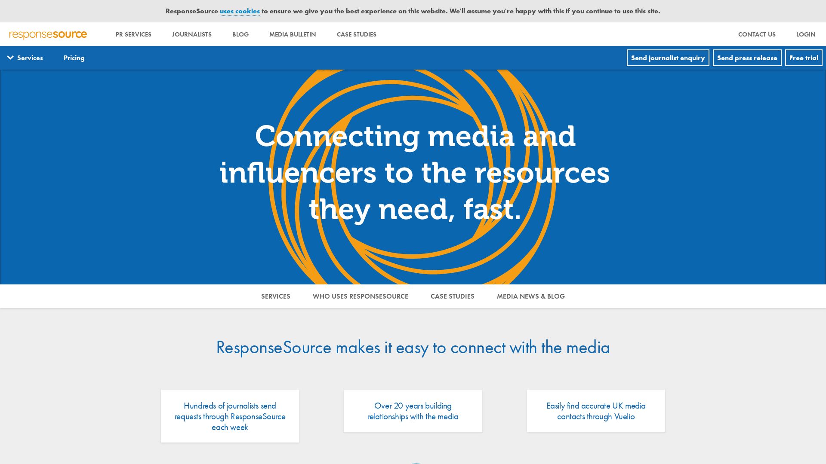
Task: Click the 'Over 20 years building relationships' card
Action: [x=413, y=411]
